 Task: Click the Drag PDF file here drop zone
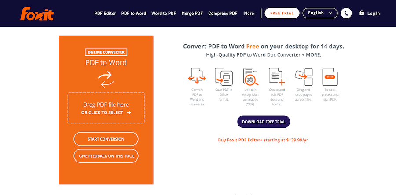(x=106, y=108)
